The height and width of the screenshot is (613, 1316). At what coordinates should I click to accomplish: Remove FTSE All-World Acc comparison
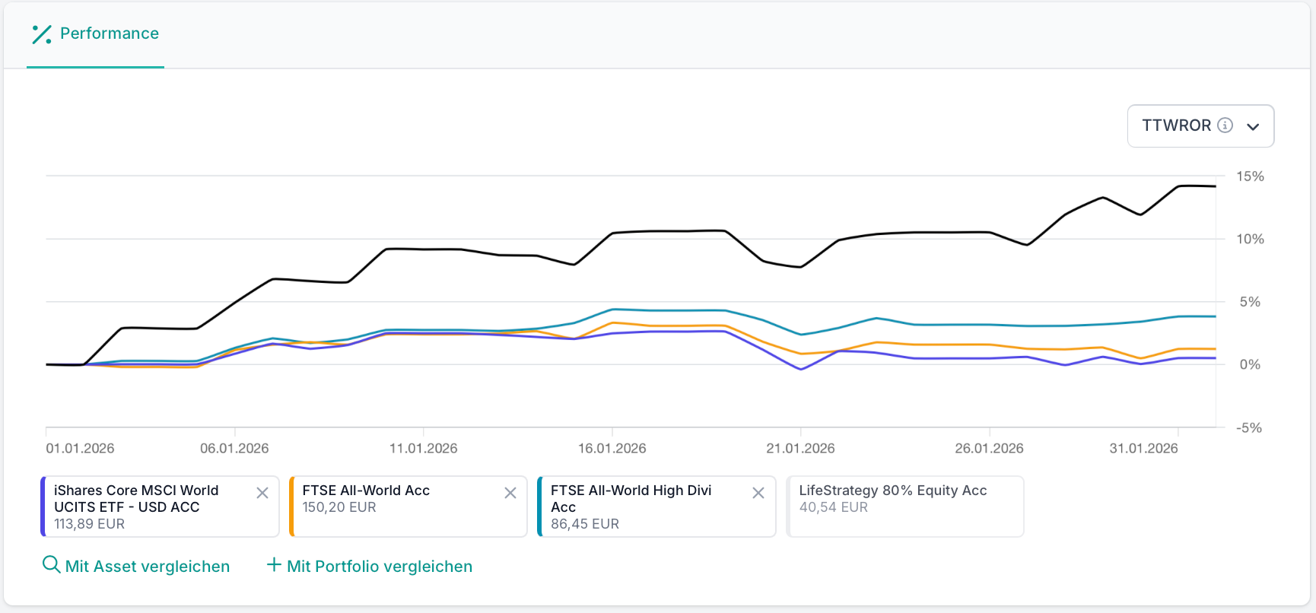coord(510,493)
